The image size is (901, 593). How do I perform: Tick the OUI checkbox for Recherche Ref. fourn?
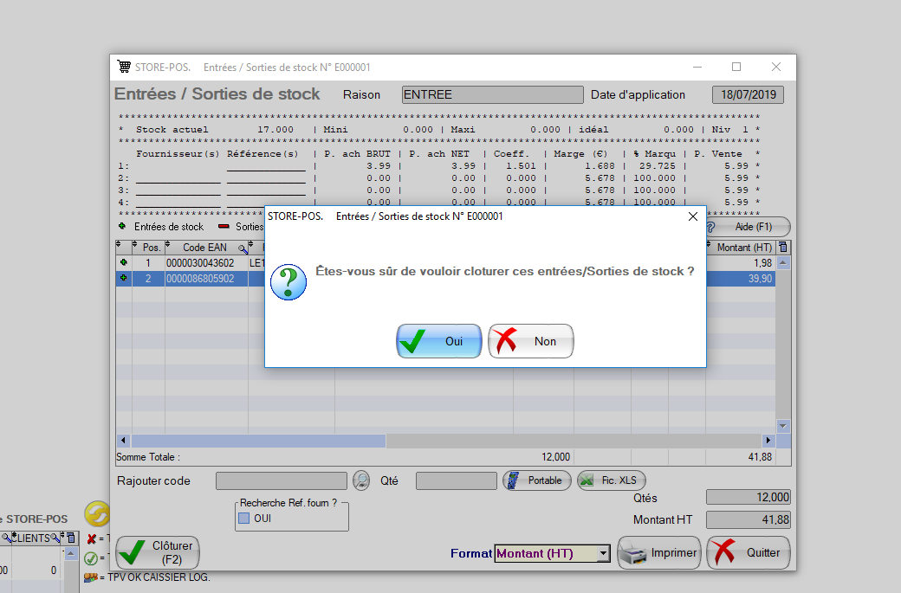click(243, 518)
